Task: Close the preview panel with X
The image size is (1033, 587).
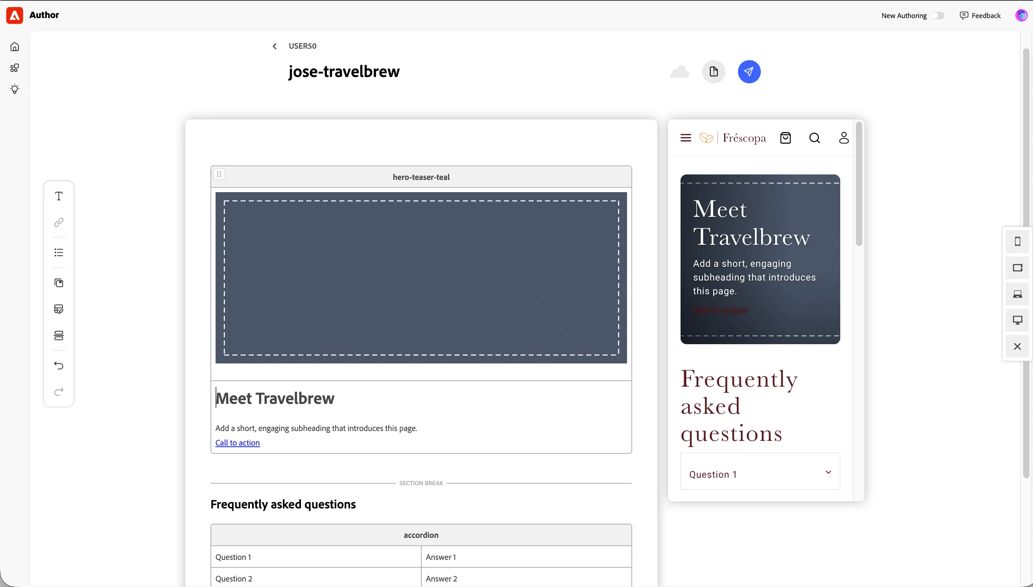Action: point(1017,346)
